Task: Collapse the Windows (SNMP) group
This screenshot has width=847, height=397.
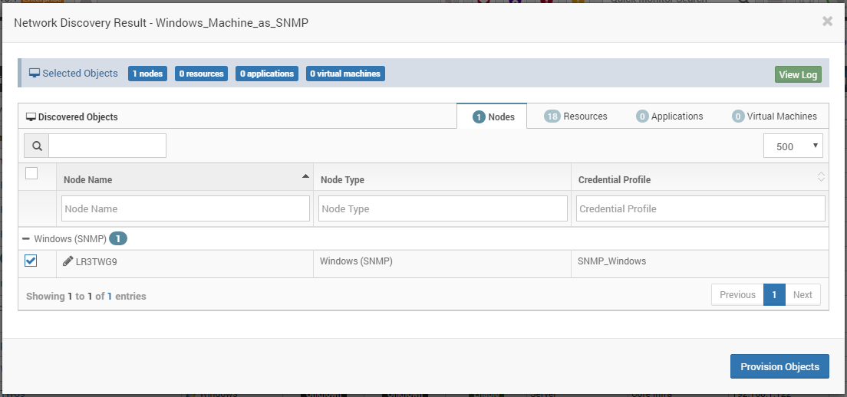Action: coord(26,238)
